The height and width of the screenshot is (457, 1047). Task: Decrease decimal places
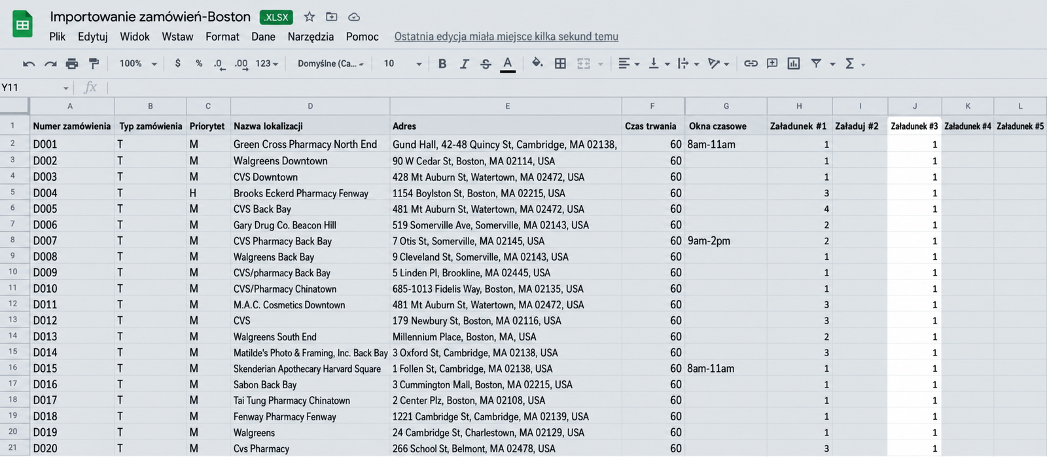coord(219,64)
